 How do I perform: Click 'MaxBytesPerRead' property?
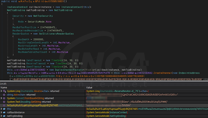[29, 49]
